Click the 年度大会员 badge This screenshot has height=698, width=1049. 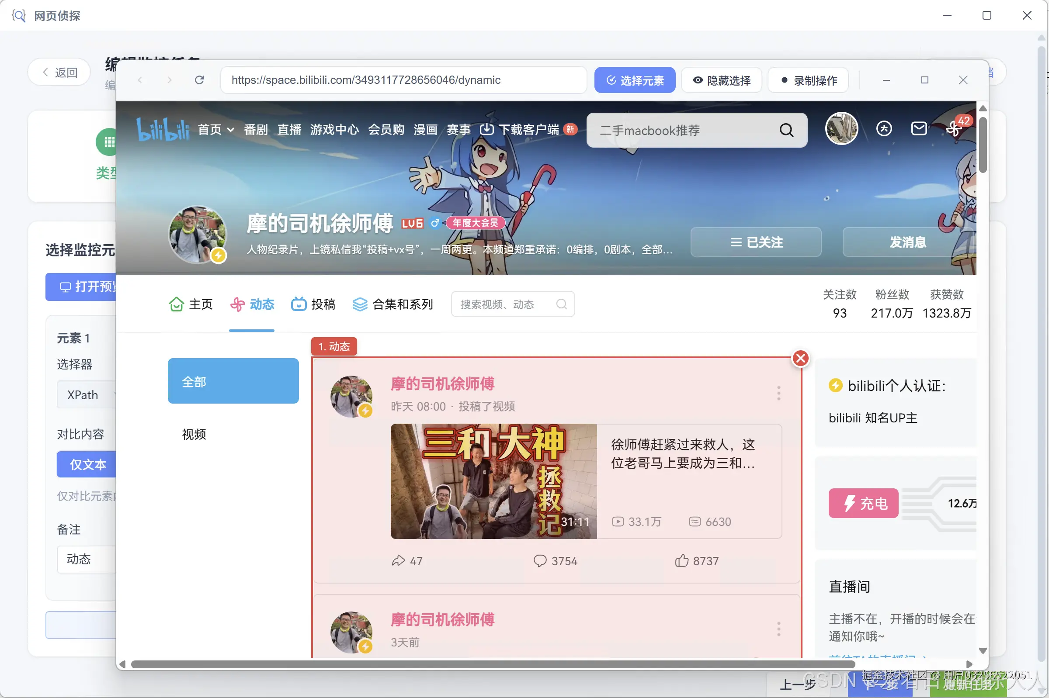475,223
